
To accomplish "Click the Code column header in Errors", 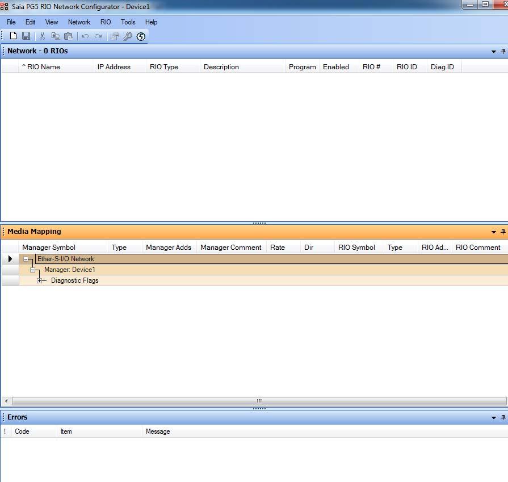I will coord(33,431).
